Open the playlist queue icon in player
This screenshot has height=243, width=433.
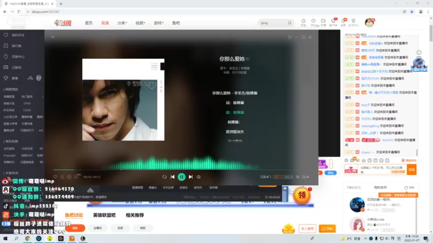305,177
